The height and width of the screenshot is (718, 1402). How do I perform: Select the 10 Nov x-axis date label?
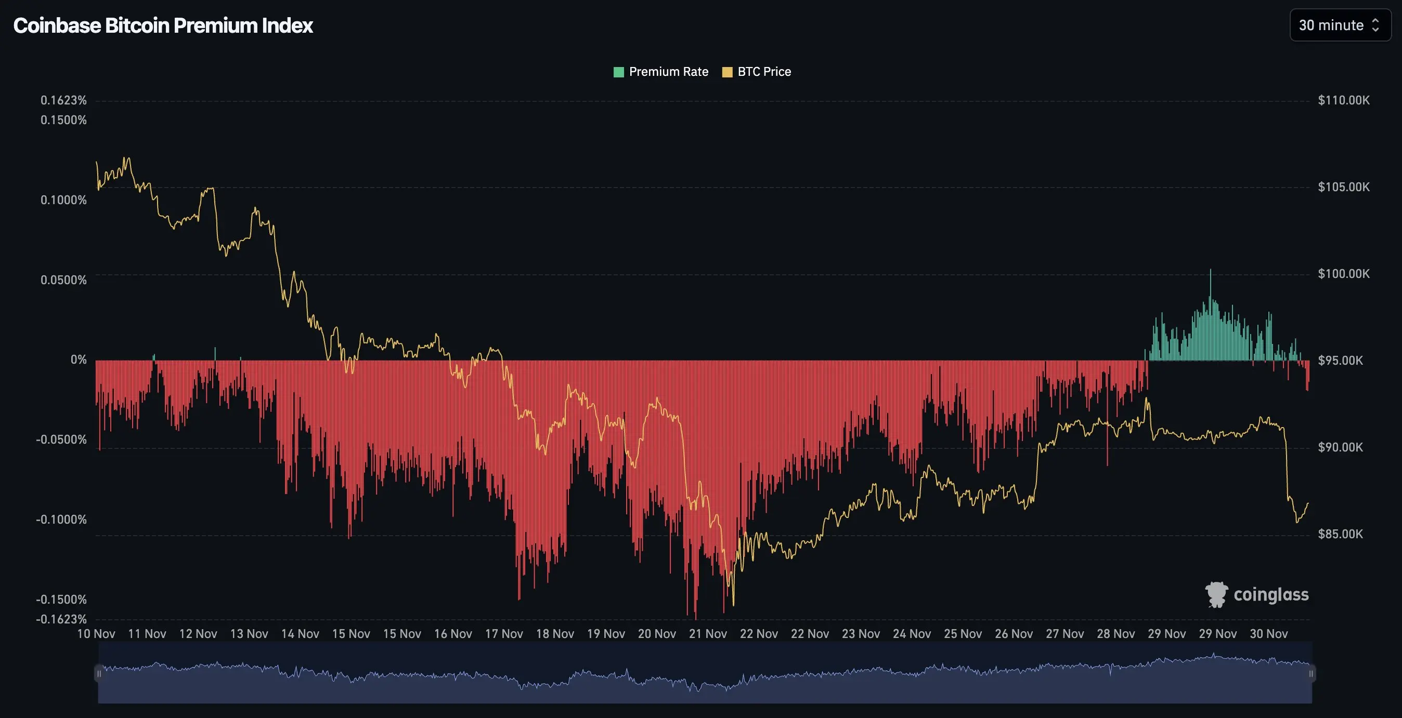[96, 634]
